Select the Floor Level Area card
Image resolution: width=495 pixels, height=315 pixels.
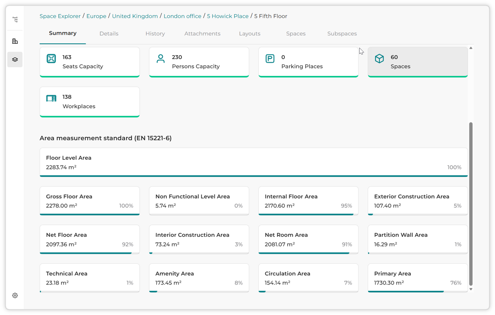click(253, 162)
